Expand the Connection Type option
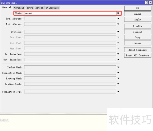The width and height of the screenshot is (153, 131). (118, 92)
